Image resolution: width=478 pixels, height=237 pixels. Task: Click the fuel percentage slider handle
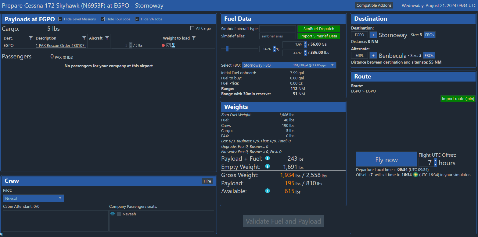227,49
